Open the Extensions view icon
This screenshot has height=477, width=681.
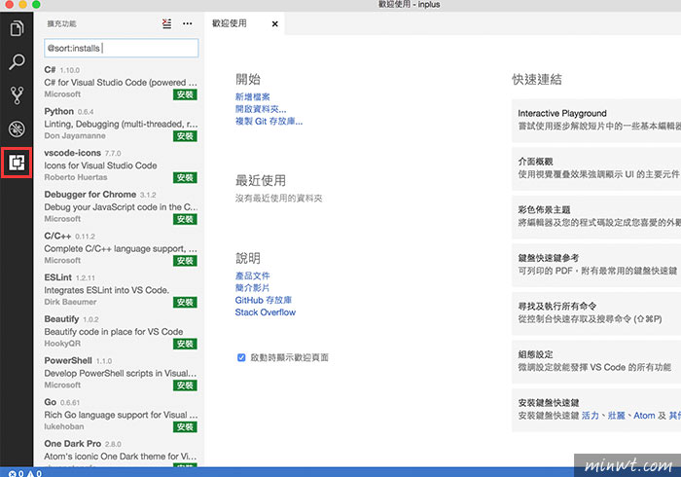click(x=17, y=163)
